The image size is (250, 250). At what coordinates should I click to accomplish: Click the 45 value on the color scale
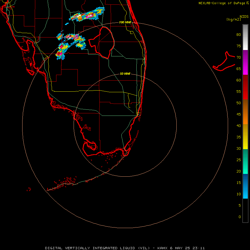239,114
